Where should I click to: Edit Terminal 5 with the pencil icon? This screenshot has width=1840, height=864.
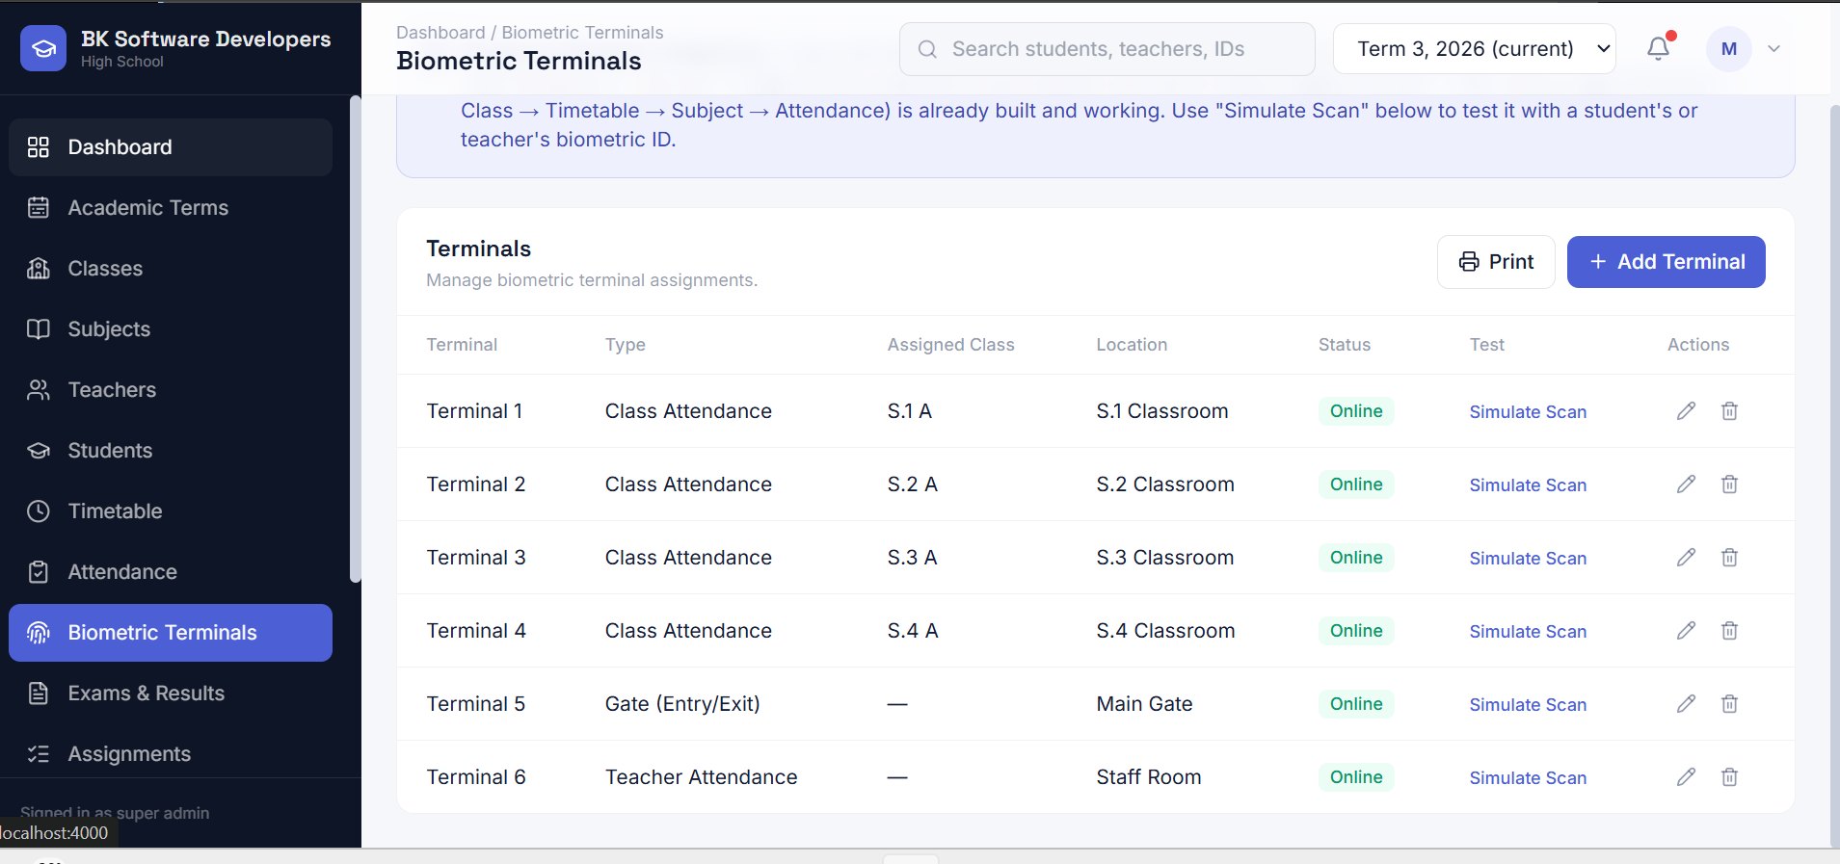(1686, 704)
